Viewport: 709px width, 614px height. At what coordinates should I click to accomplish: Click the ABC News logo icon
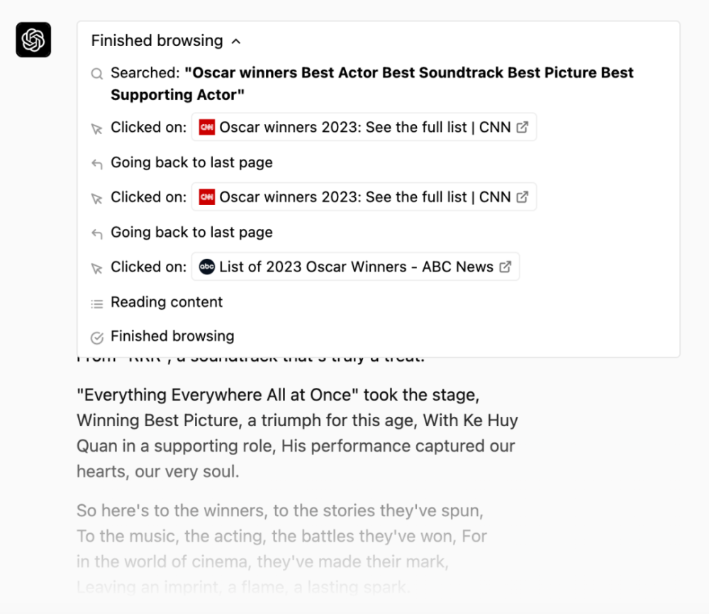(x=207, y=267)
